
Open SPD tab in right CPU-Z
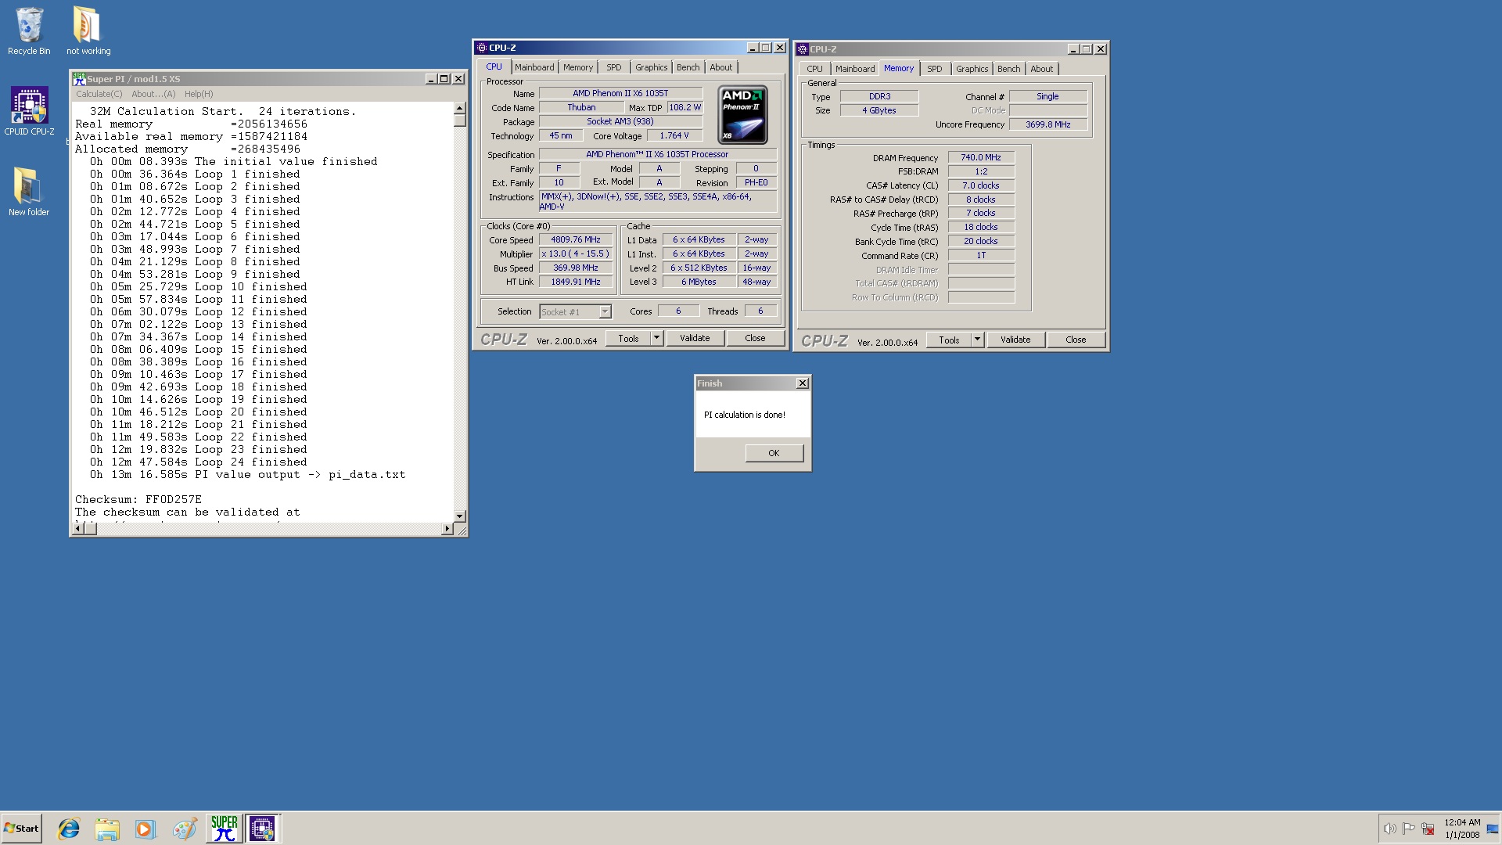[935, 69]
